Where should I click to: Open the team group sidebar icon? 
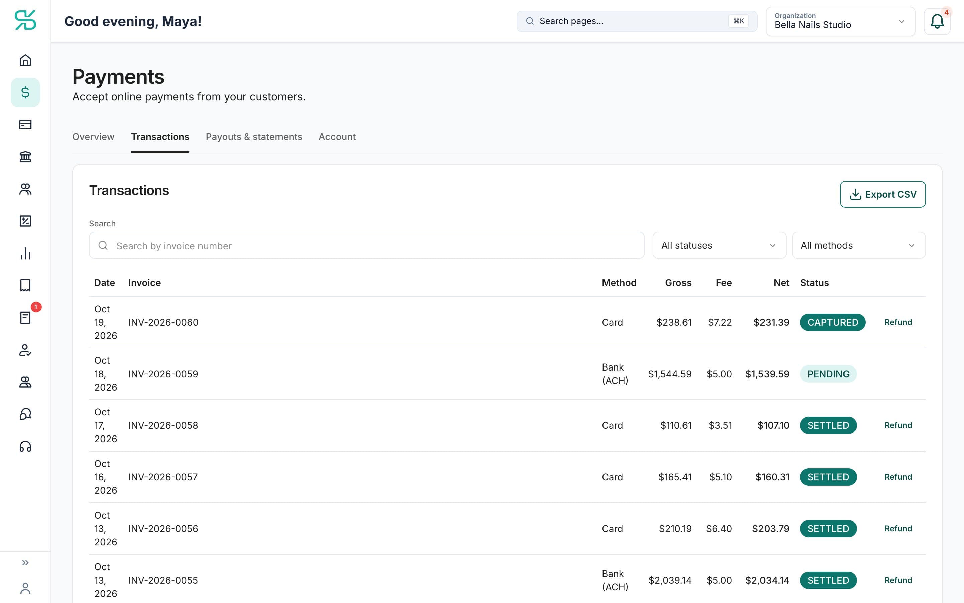pos(25,382)
